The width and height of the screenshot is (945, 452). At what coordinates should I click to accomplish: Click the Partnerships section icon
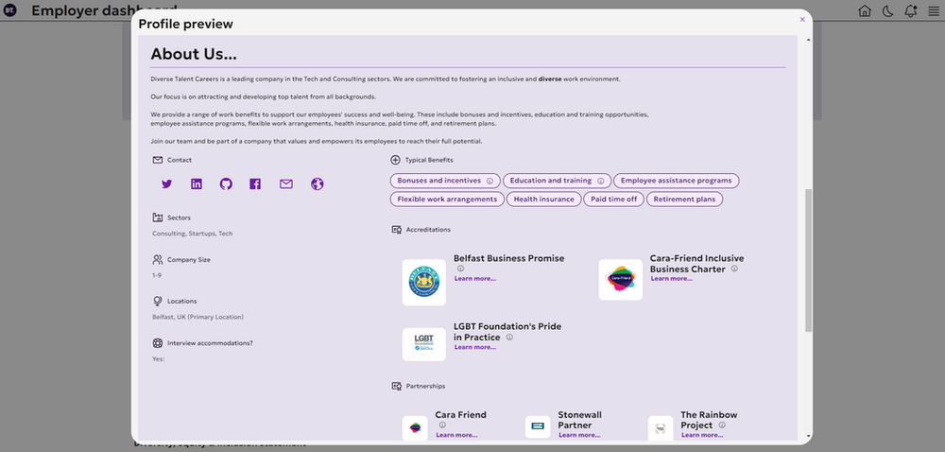tap(397, 387)
